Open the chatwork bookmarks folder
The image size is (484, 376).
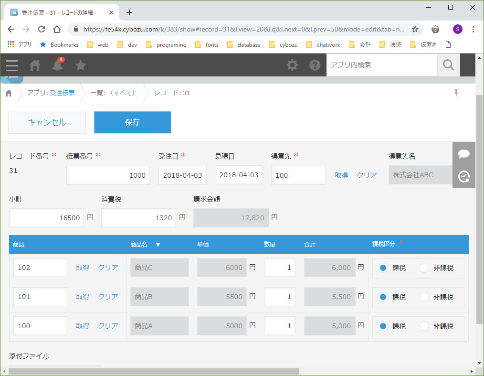pos(323,45)
